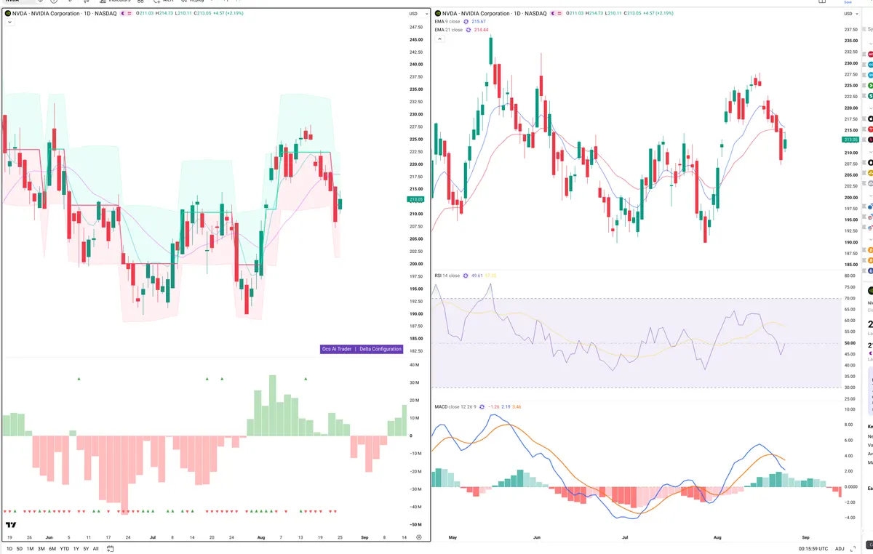The image size is (873, 554).
Task: Toggle the ADJ adjustment button
Action: point(840,548)
